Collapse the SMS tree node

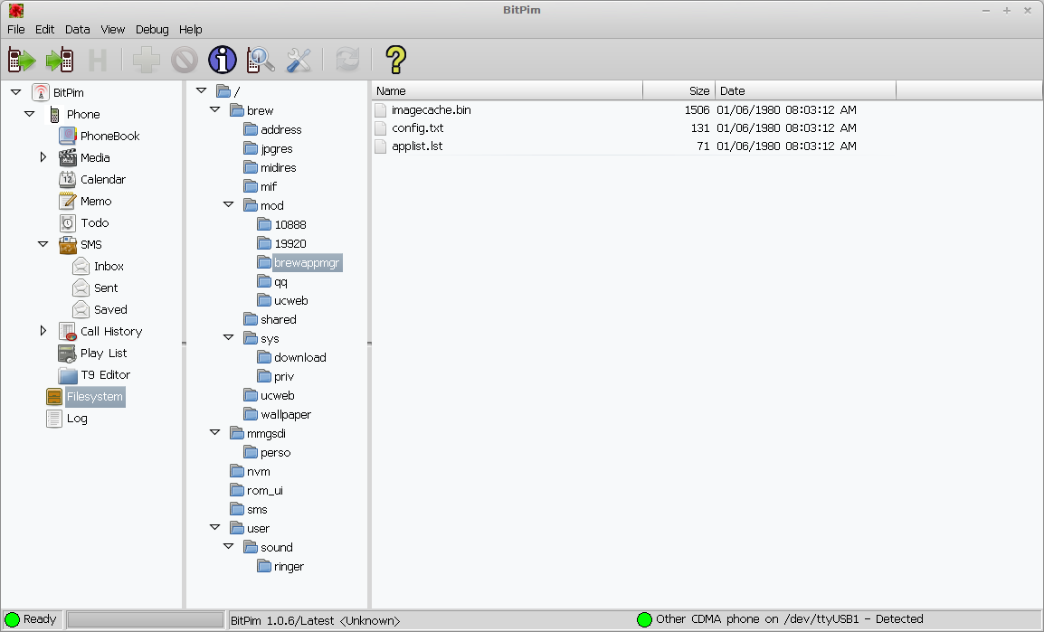click(43, 245)
